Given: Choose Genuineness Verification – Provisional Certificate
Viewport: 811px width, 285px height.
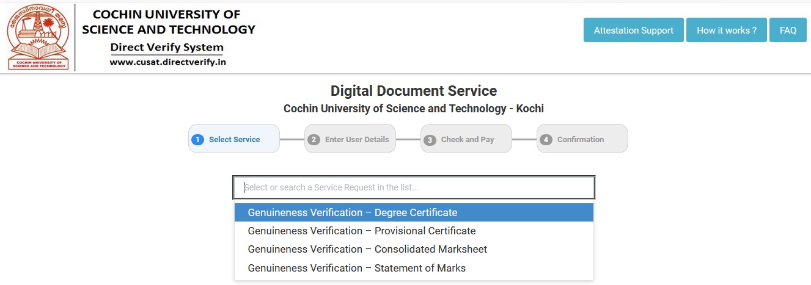Looking at the screenshot, I should (414, 231).
